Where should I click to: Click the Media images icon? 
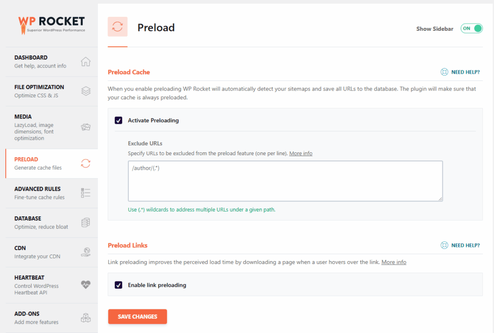86,127
